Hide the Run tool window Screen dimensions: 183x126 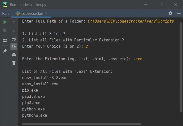click(x=179, y=13)
